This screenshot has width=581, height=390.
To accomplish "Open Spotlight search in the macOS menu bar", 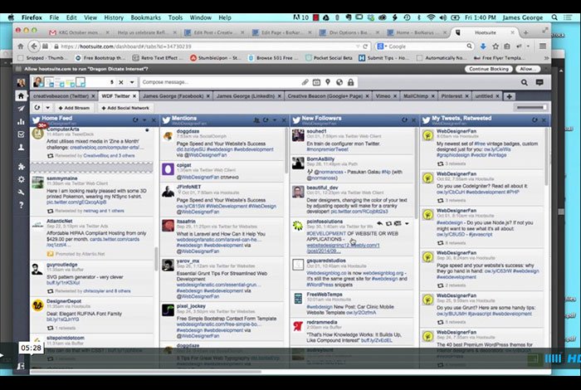I will (554, 17).
